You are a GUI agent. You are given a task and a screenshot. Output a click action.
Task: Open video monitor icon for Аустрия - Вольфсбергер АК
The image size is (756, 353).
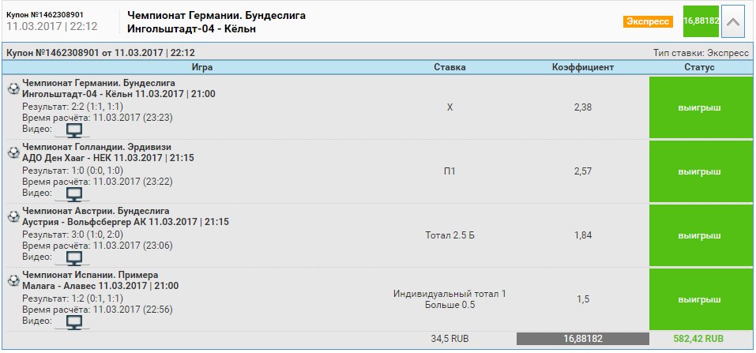pos(73,258)
